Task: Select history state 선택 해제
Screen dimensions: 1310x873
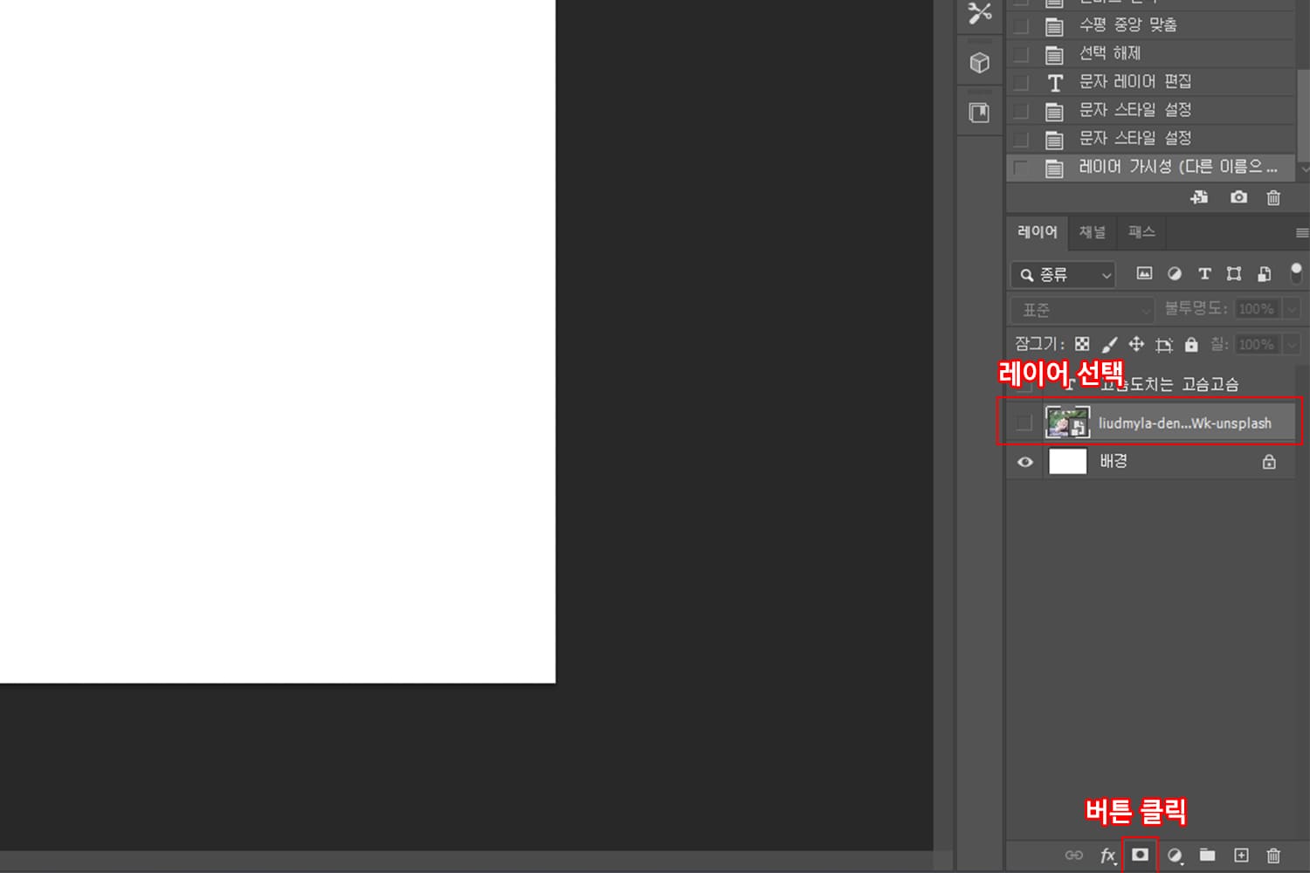Action: click(x=1150, y=53)
